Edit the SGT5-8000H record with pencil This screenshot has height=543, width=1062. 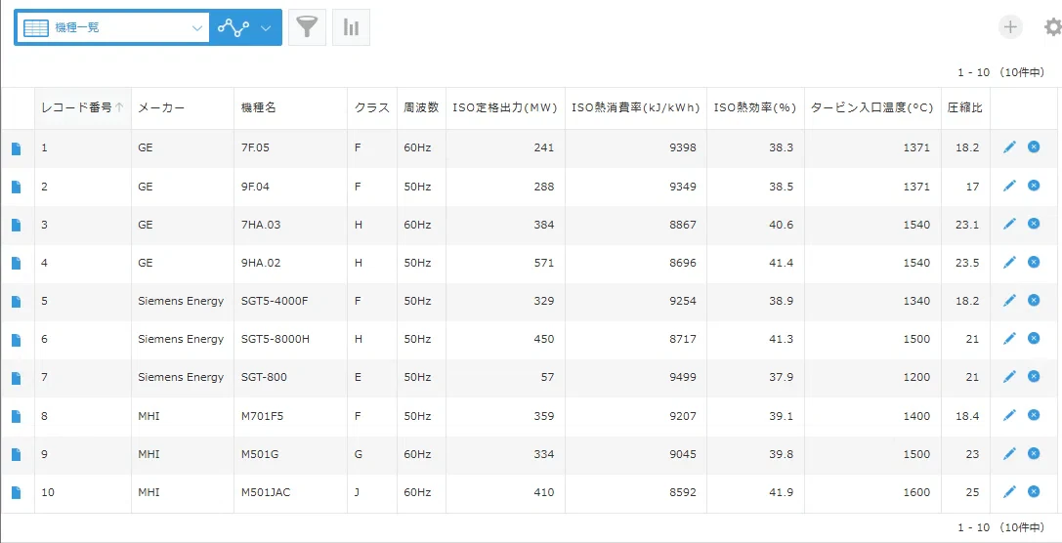pos(1009,338)
